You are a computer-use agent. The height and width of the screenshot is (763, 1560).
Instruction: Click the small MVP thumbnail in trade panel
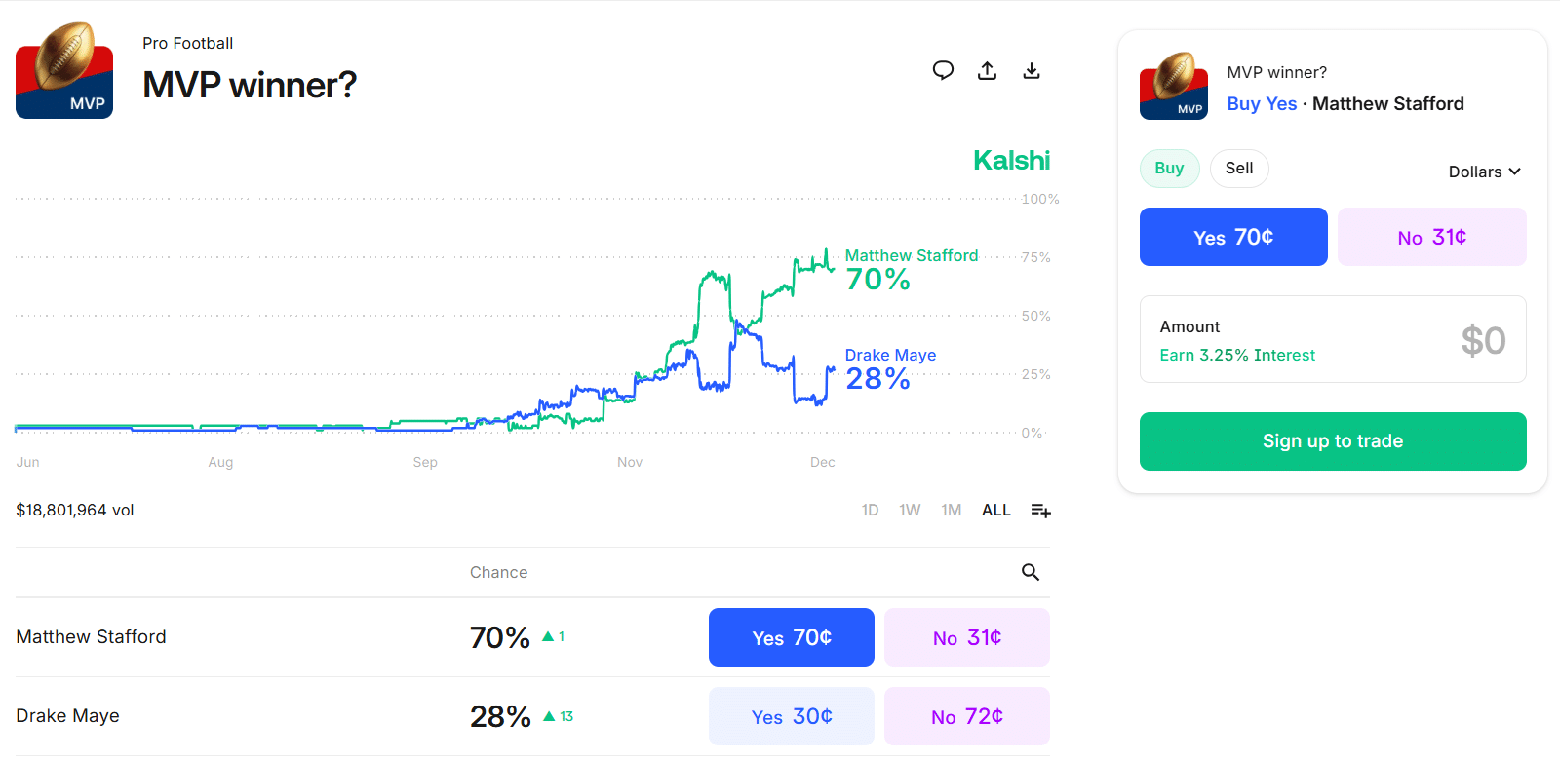(x=1174, y=87)
